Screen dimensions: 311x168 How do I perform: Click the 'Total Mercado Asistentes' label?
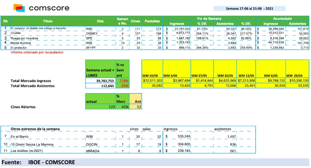click(33, 86)
